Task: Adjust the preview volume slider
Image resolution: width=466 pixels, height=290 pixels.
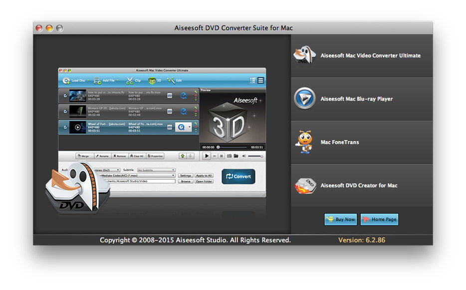Action: pos(255,156)
